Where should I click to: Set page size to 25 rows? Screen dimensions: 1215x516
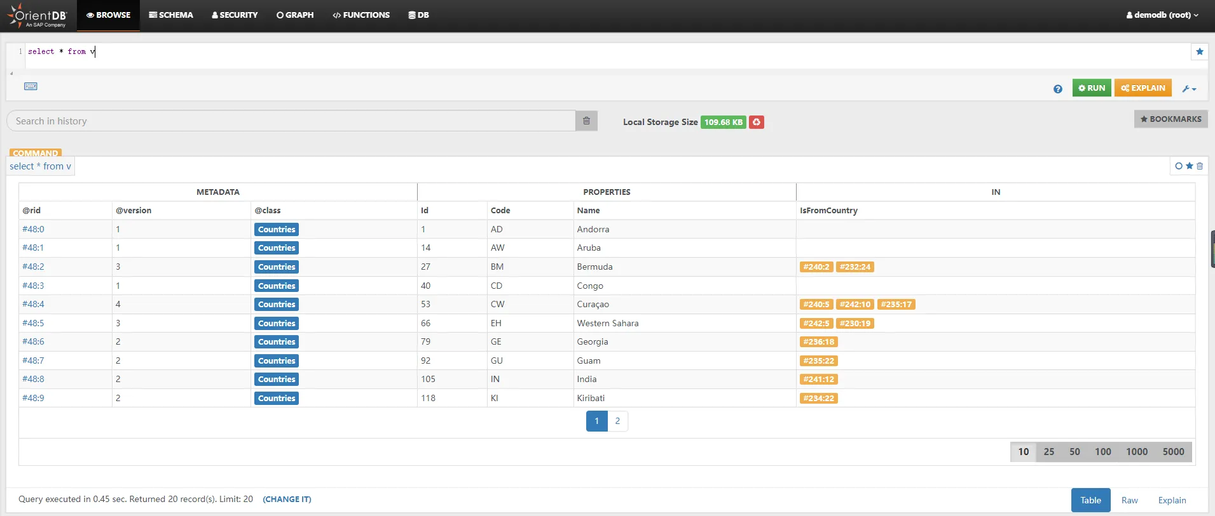1048,452
